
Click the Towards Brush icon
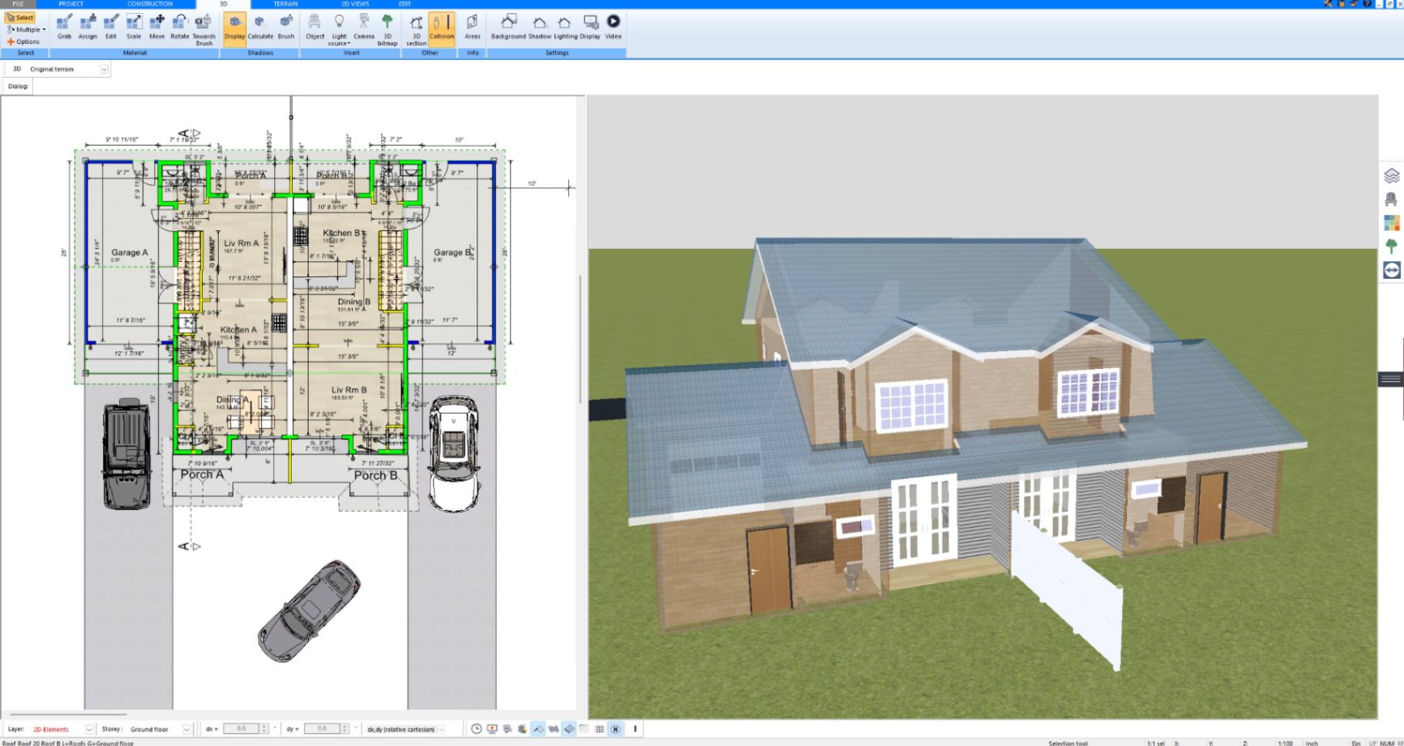tap(204, 28)
